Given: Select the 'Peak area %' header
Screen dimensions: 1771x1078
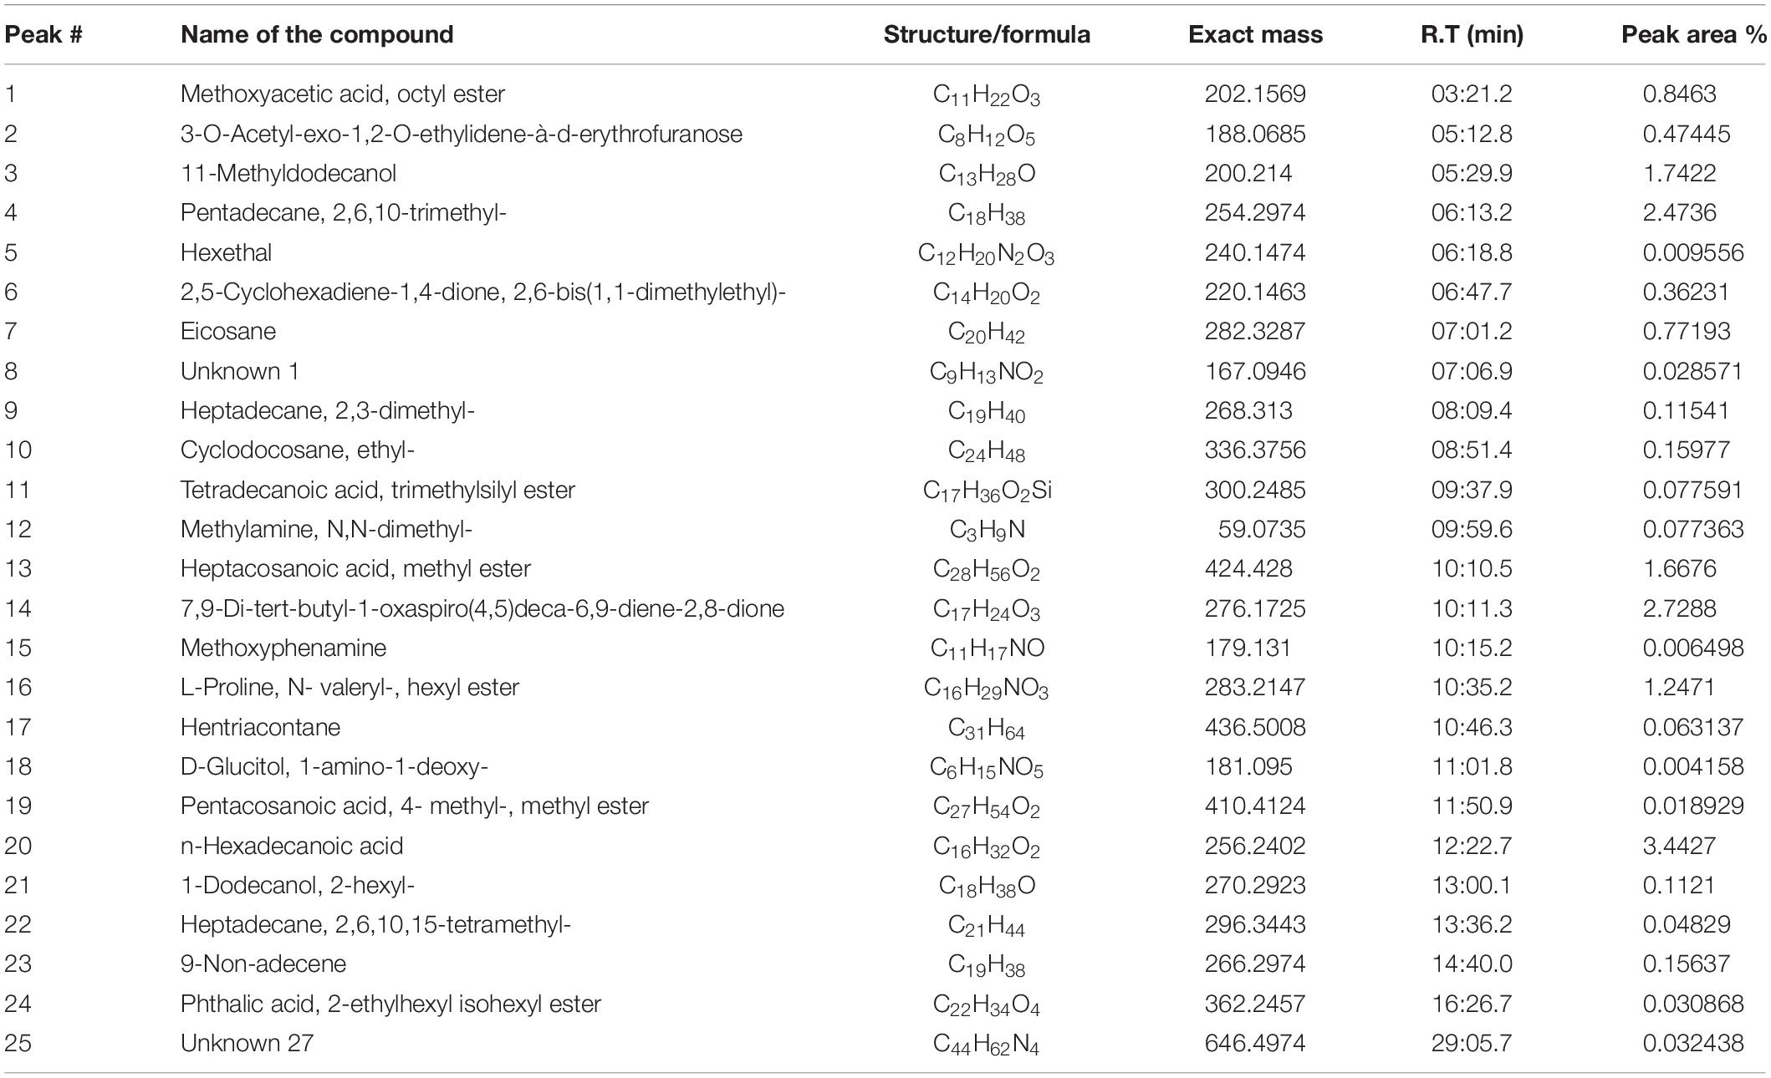Looking at the screenshot, I should tap(1694, 34).
